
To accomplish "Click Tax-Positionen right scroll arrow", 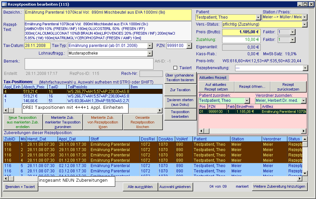I will pos(160,110).
